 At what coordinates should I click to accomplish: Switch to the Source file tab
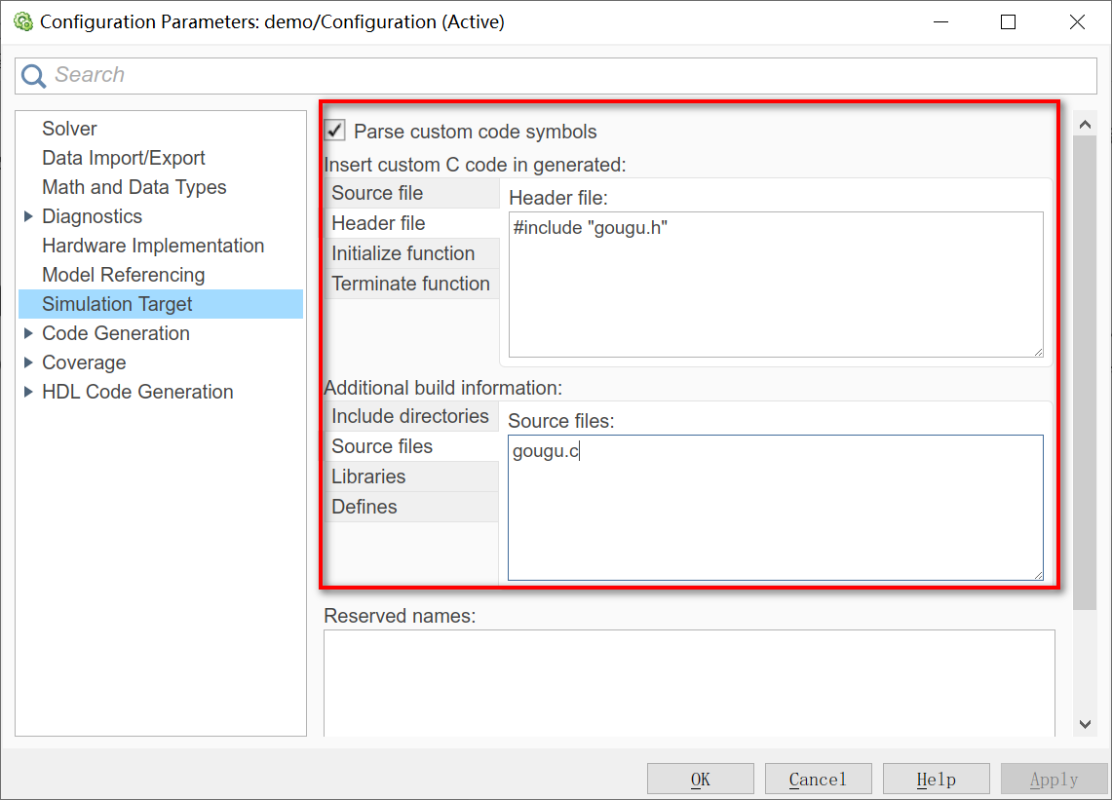[377, 193]
